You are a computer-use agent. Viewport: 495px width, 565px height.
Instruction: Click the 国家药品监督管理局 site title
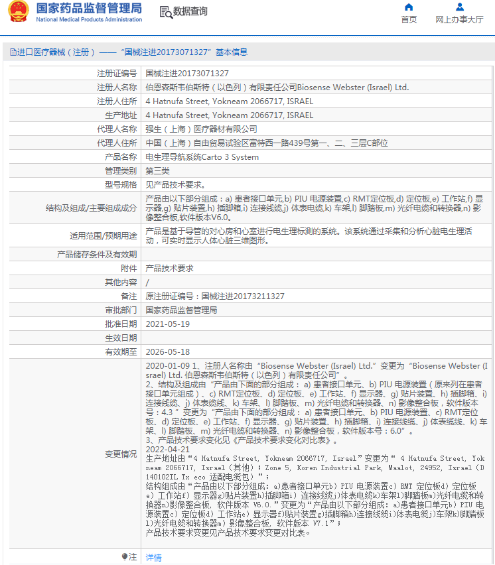click(x=88, y=9)
